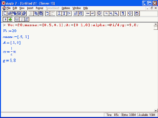Open the Insert menu
The width and height of the screenshot is (158, 118).
click(x=30, y=8)
